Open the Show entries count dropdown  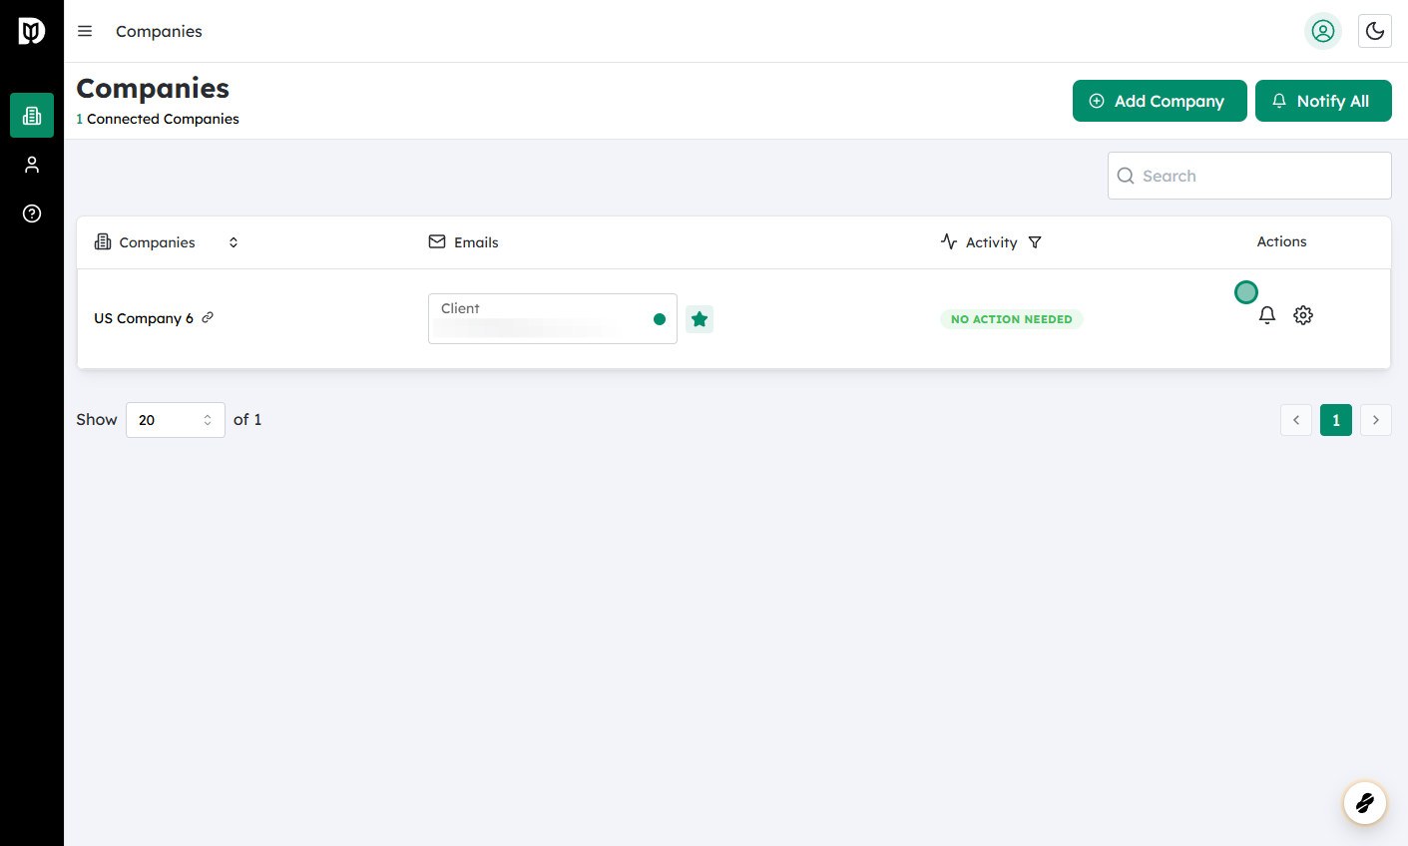pyautogui.click(x=176, y=420)
